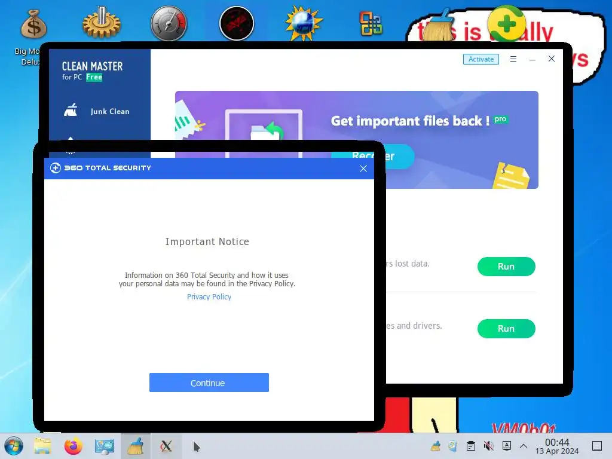This screenshot has height=459, width=612.
Task: Click the Important Notice heading
Action: click(207, 241)
